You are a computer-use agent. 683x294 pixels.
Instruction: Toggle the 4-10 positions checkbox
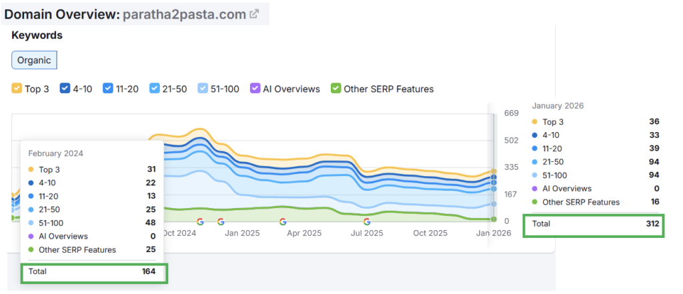(x=65, y=89)
